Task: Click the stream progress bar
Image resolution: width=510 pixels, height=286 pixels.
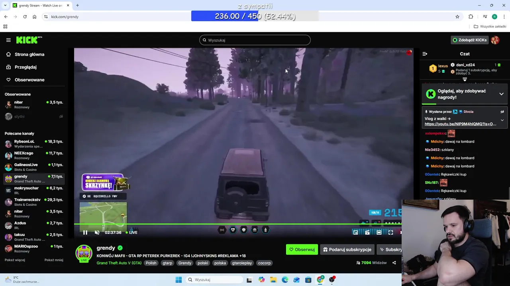Action: point(237,224)
